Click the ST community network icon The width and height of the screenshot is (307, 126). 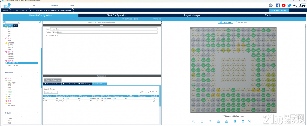[295, 5]
